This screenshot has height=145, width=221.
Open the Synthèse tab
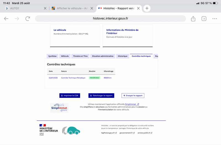(x=52, y=56)
